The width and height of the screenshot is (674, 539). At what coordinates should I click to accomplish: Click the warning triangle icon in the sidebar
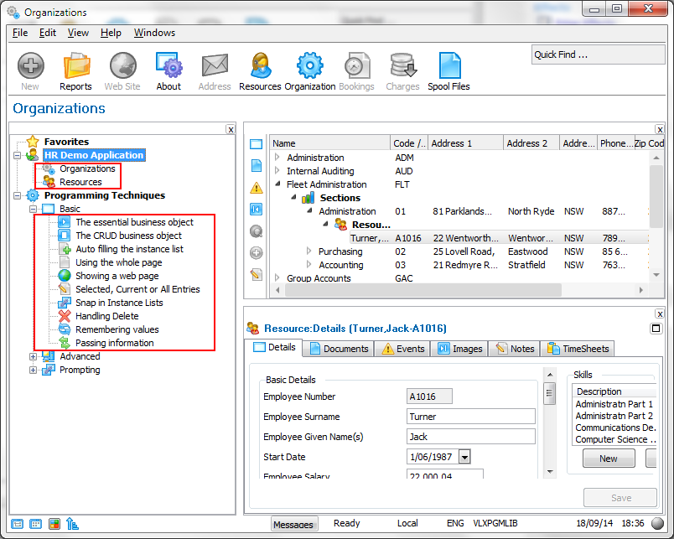[x=257, y=188]
